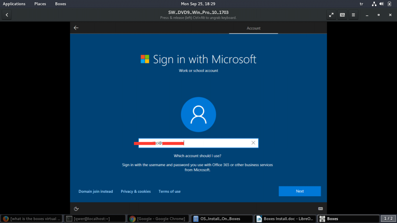Open the Boxes hamburger menu
The image size is (397, 223).
pyautogui.click(x=353, y=15)
